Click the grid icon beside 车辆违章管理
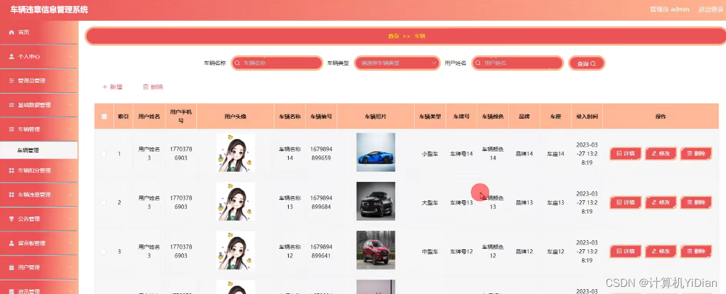The width and height of the screenshot is (726, 294). (x=11, y=194)
